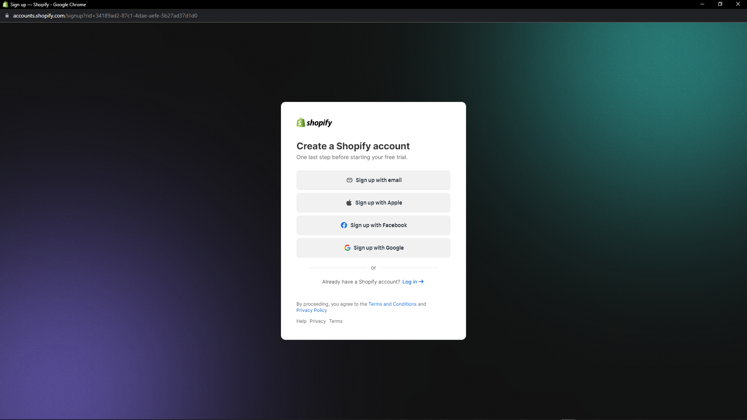The image size is (747, 420).
Task: Open the Terms and Conditions link
Action: 392,304
